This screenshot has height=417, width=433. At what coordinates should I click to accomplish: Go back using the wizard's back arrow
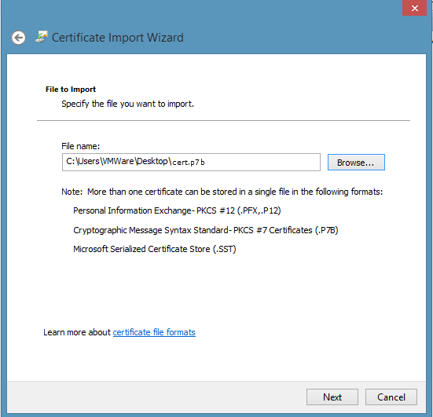pyautogui.click(x=19, y=38)
